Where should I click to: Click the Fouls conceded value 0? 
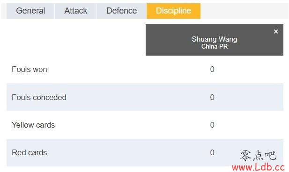[212, 97]
